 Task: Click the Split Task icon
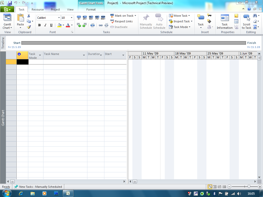tap(92, 25)
